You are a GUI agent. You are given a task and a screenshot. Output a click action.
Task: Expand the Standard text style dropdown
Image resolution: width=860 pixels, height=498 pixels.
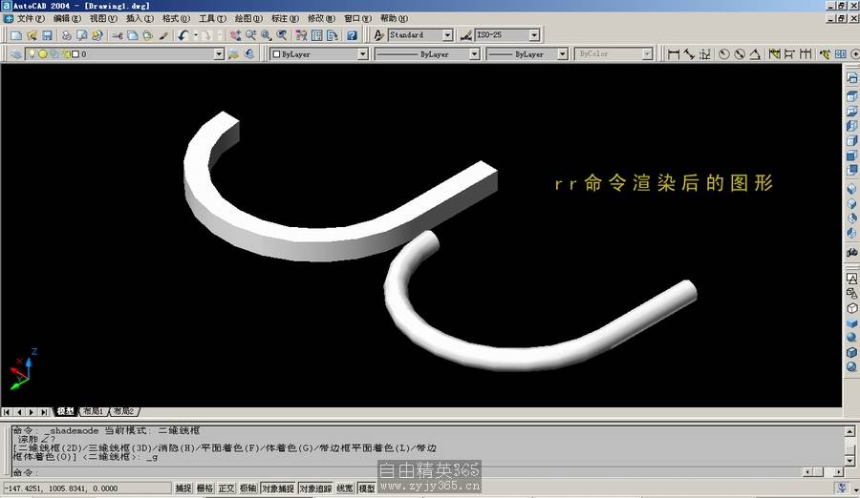pos(446,35)
